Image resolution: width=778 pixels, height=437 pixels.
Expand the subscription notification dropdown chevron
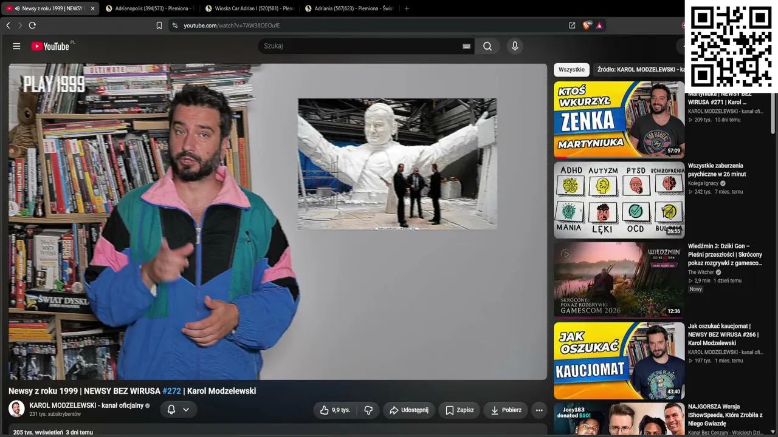click(x=186, y=410)
